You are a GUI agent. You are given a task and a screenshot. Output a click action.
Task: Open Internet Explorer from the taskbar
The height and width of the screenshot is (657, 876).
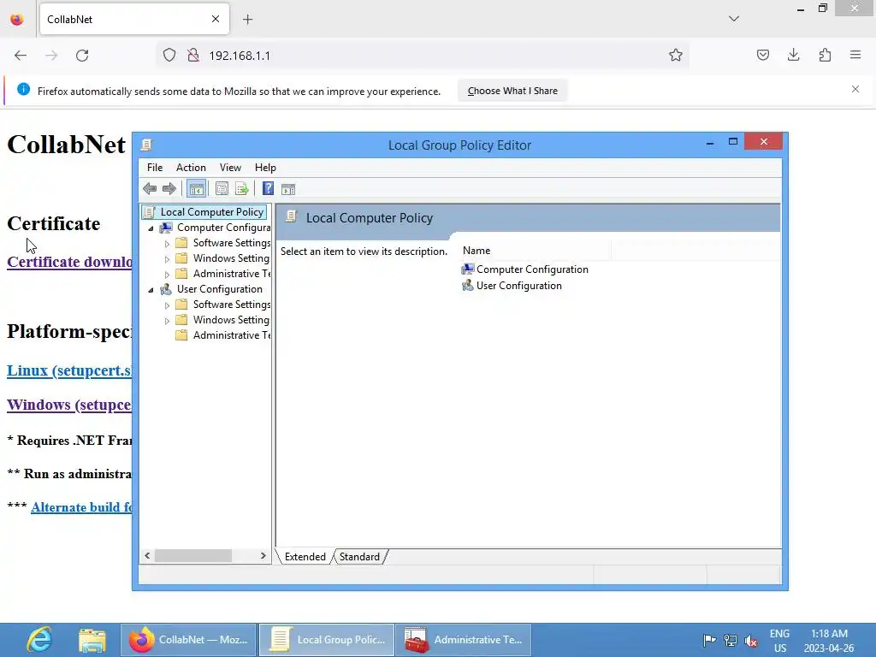39,640
